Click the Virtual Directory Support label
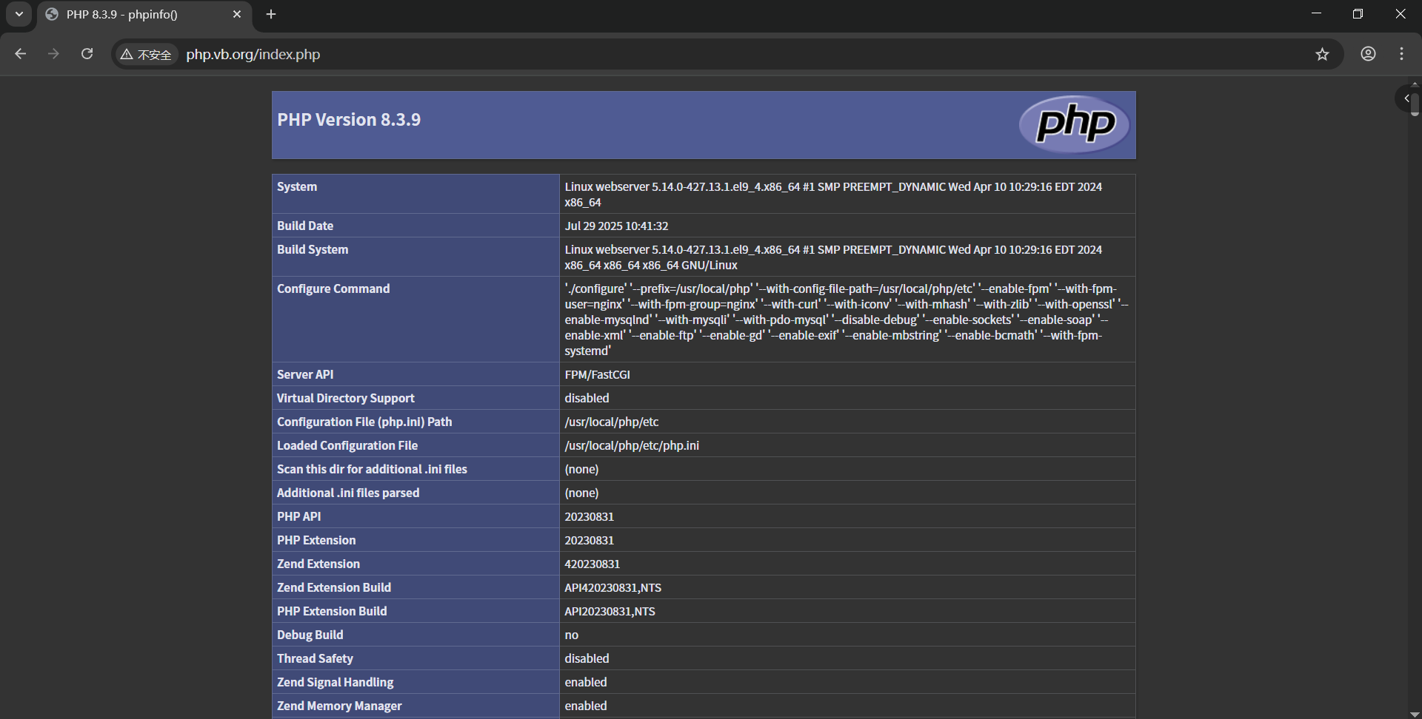The width and height of the screenshot is (1422, 719). (346, 399)
